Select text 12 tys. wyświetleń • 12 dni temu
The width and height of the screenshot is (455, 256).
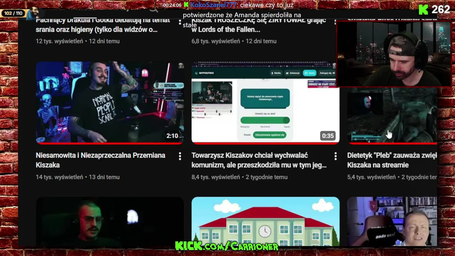tap(77, 41)
